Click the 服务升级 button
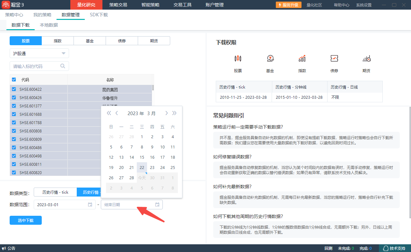This screenshot has height=252, width=411. (288, 5)
